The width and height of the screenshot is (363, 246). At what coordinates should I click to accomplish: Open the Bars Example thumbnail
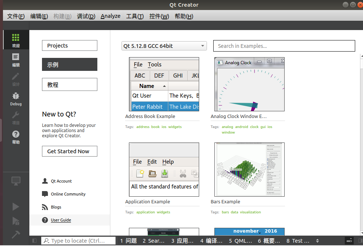tap(249, 170)
